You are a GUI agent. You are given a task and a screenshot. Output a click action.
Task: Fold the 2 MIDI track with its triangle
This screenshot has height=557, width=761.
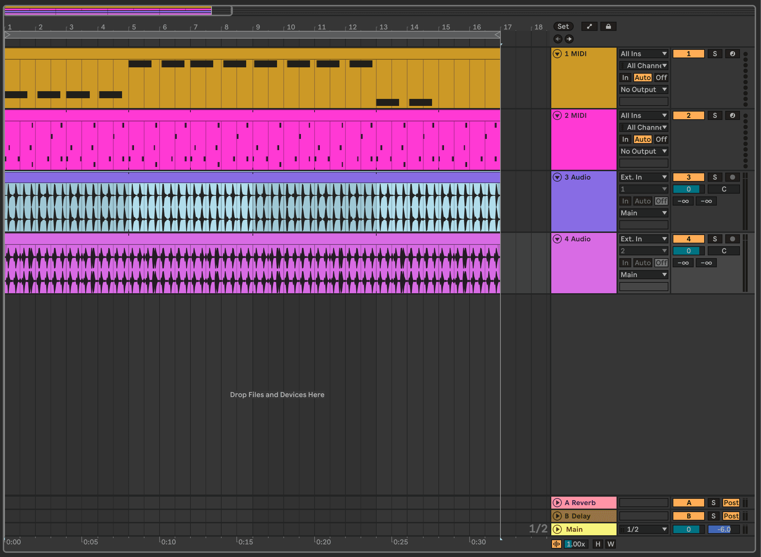[x=557, y=115]
